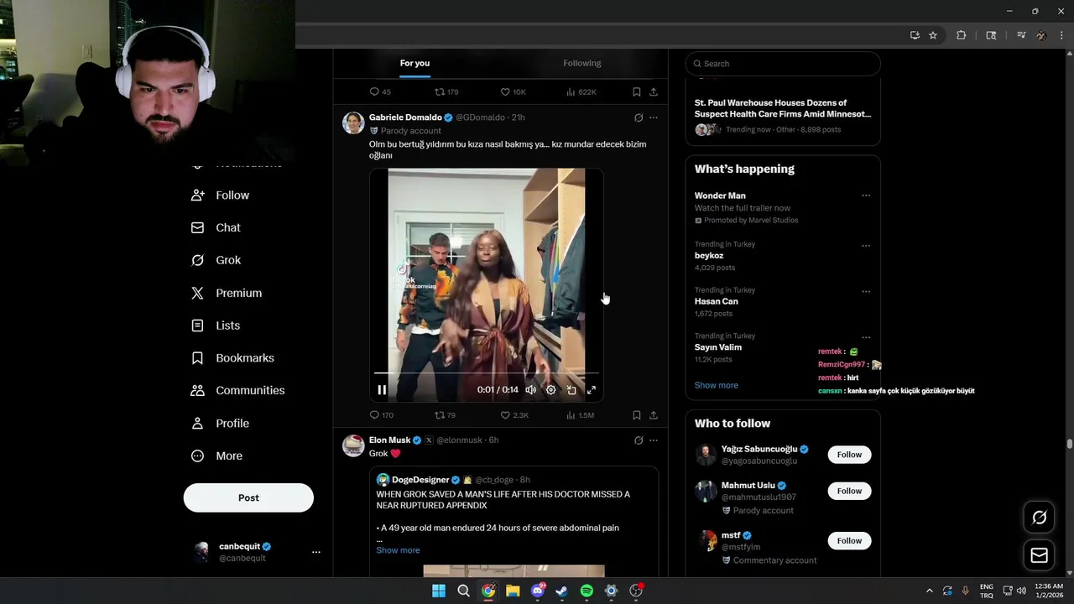Screen dimensions: 1074x604
Task: Click Grok icon on Gabriele Domaldo's post
Action: pyautogui.click(x=639, y=117)
